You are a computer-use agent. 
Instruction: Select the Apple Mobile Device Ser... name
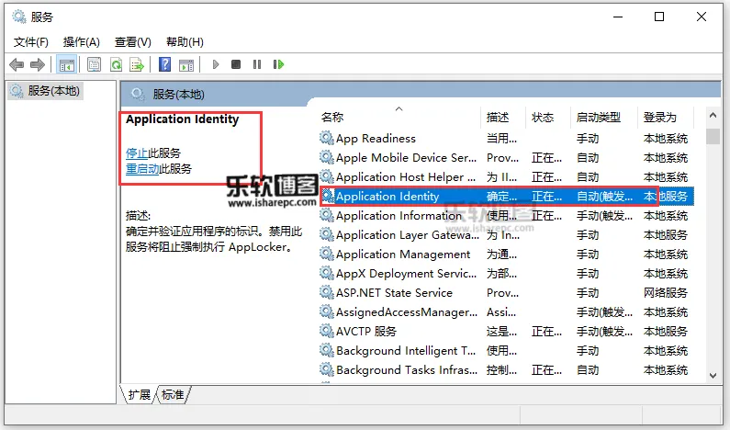[x=406, y=157]
